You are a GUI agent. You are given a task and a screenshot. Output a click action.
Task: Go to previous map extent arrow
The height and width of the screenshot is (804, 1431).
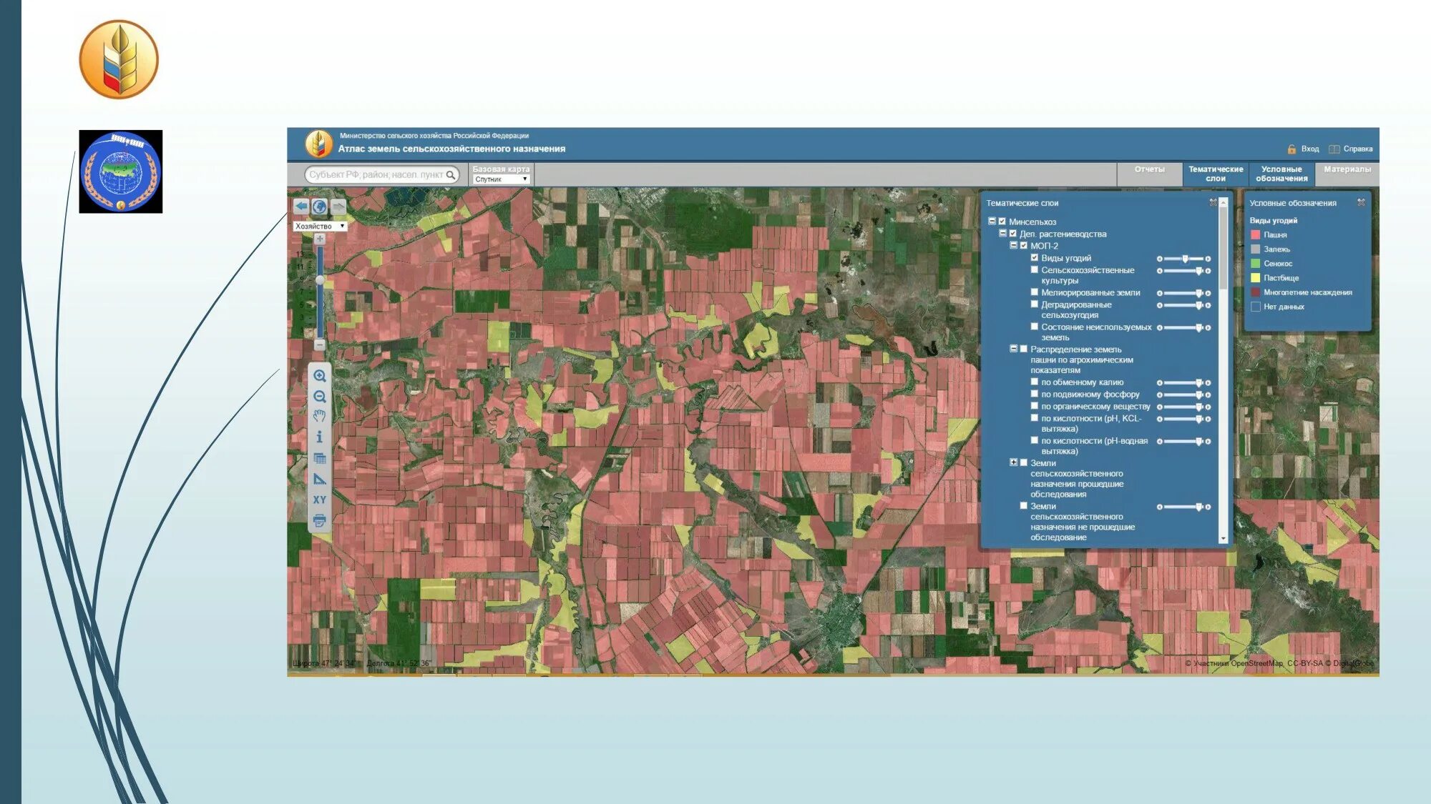301,207
